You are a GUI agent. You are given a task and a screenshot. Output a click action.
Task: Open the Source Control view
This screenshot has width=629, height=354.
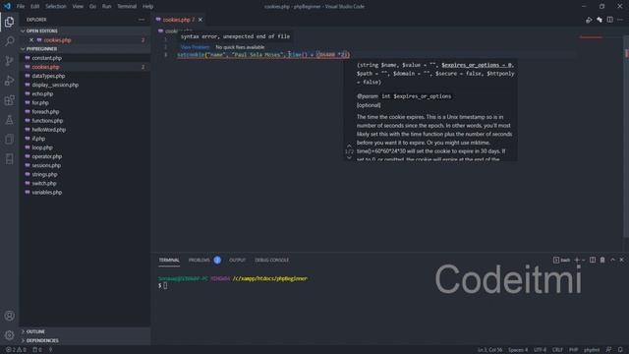pyautogui.click(x=9, y=61)
